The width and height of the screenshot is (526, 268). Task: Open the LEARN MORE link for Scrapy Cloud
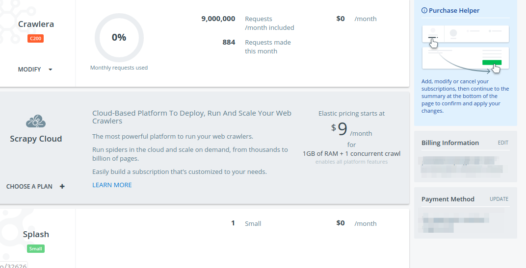coord(112,185)
